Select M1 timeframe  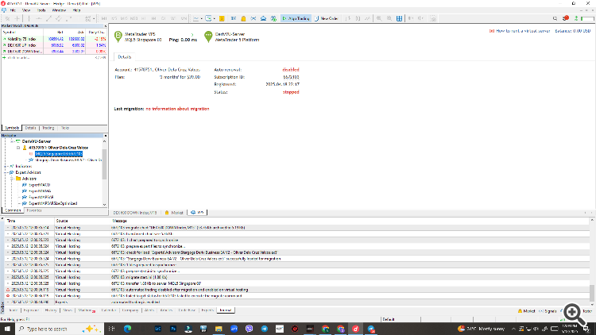(x=104, y=18)
